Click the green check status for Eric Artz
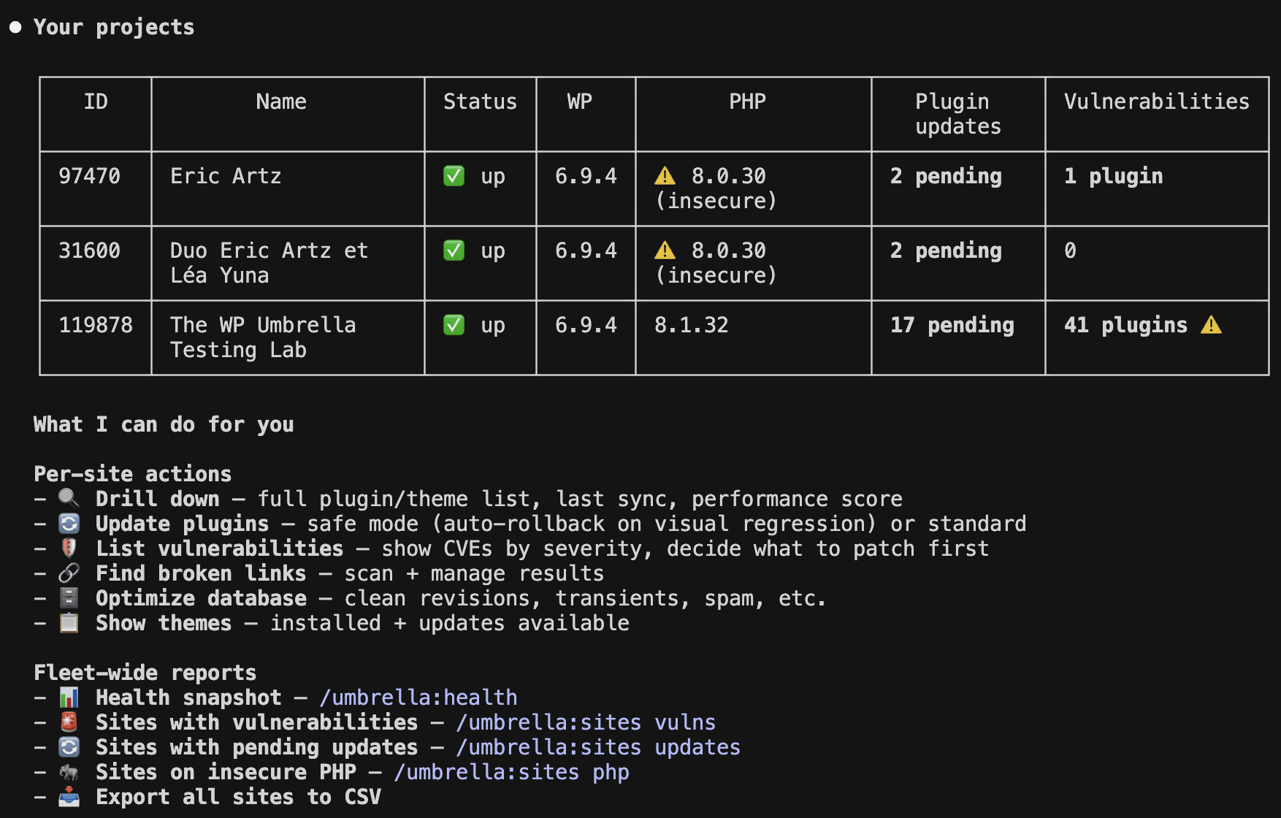This screenshot has width=1281, height=818. click(x=454, y=176)
